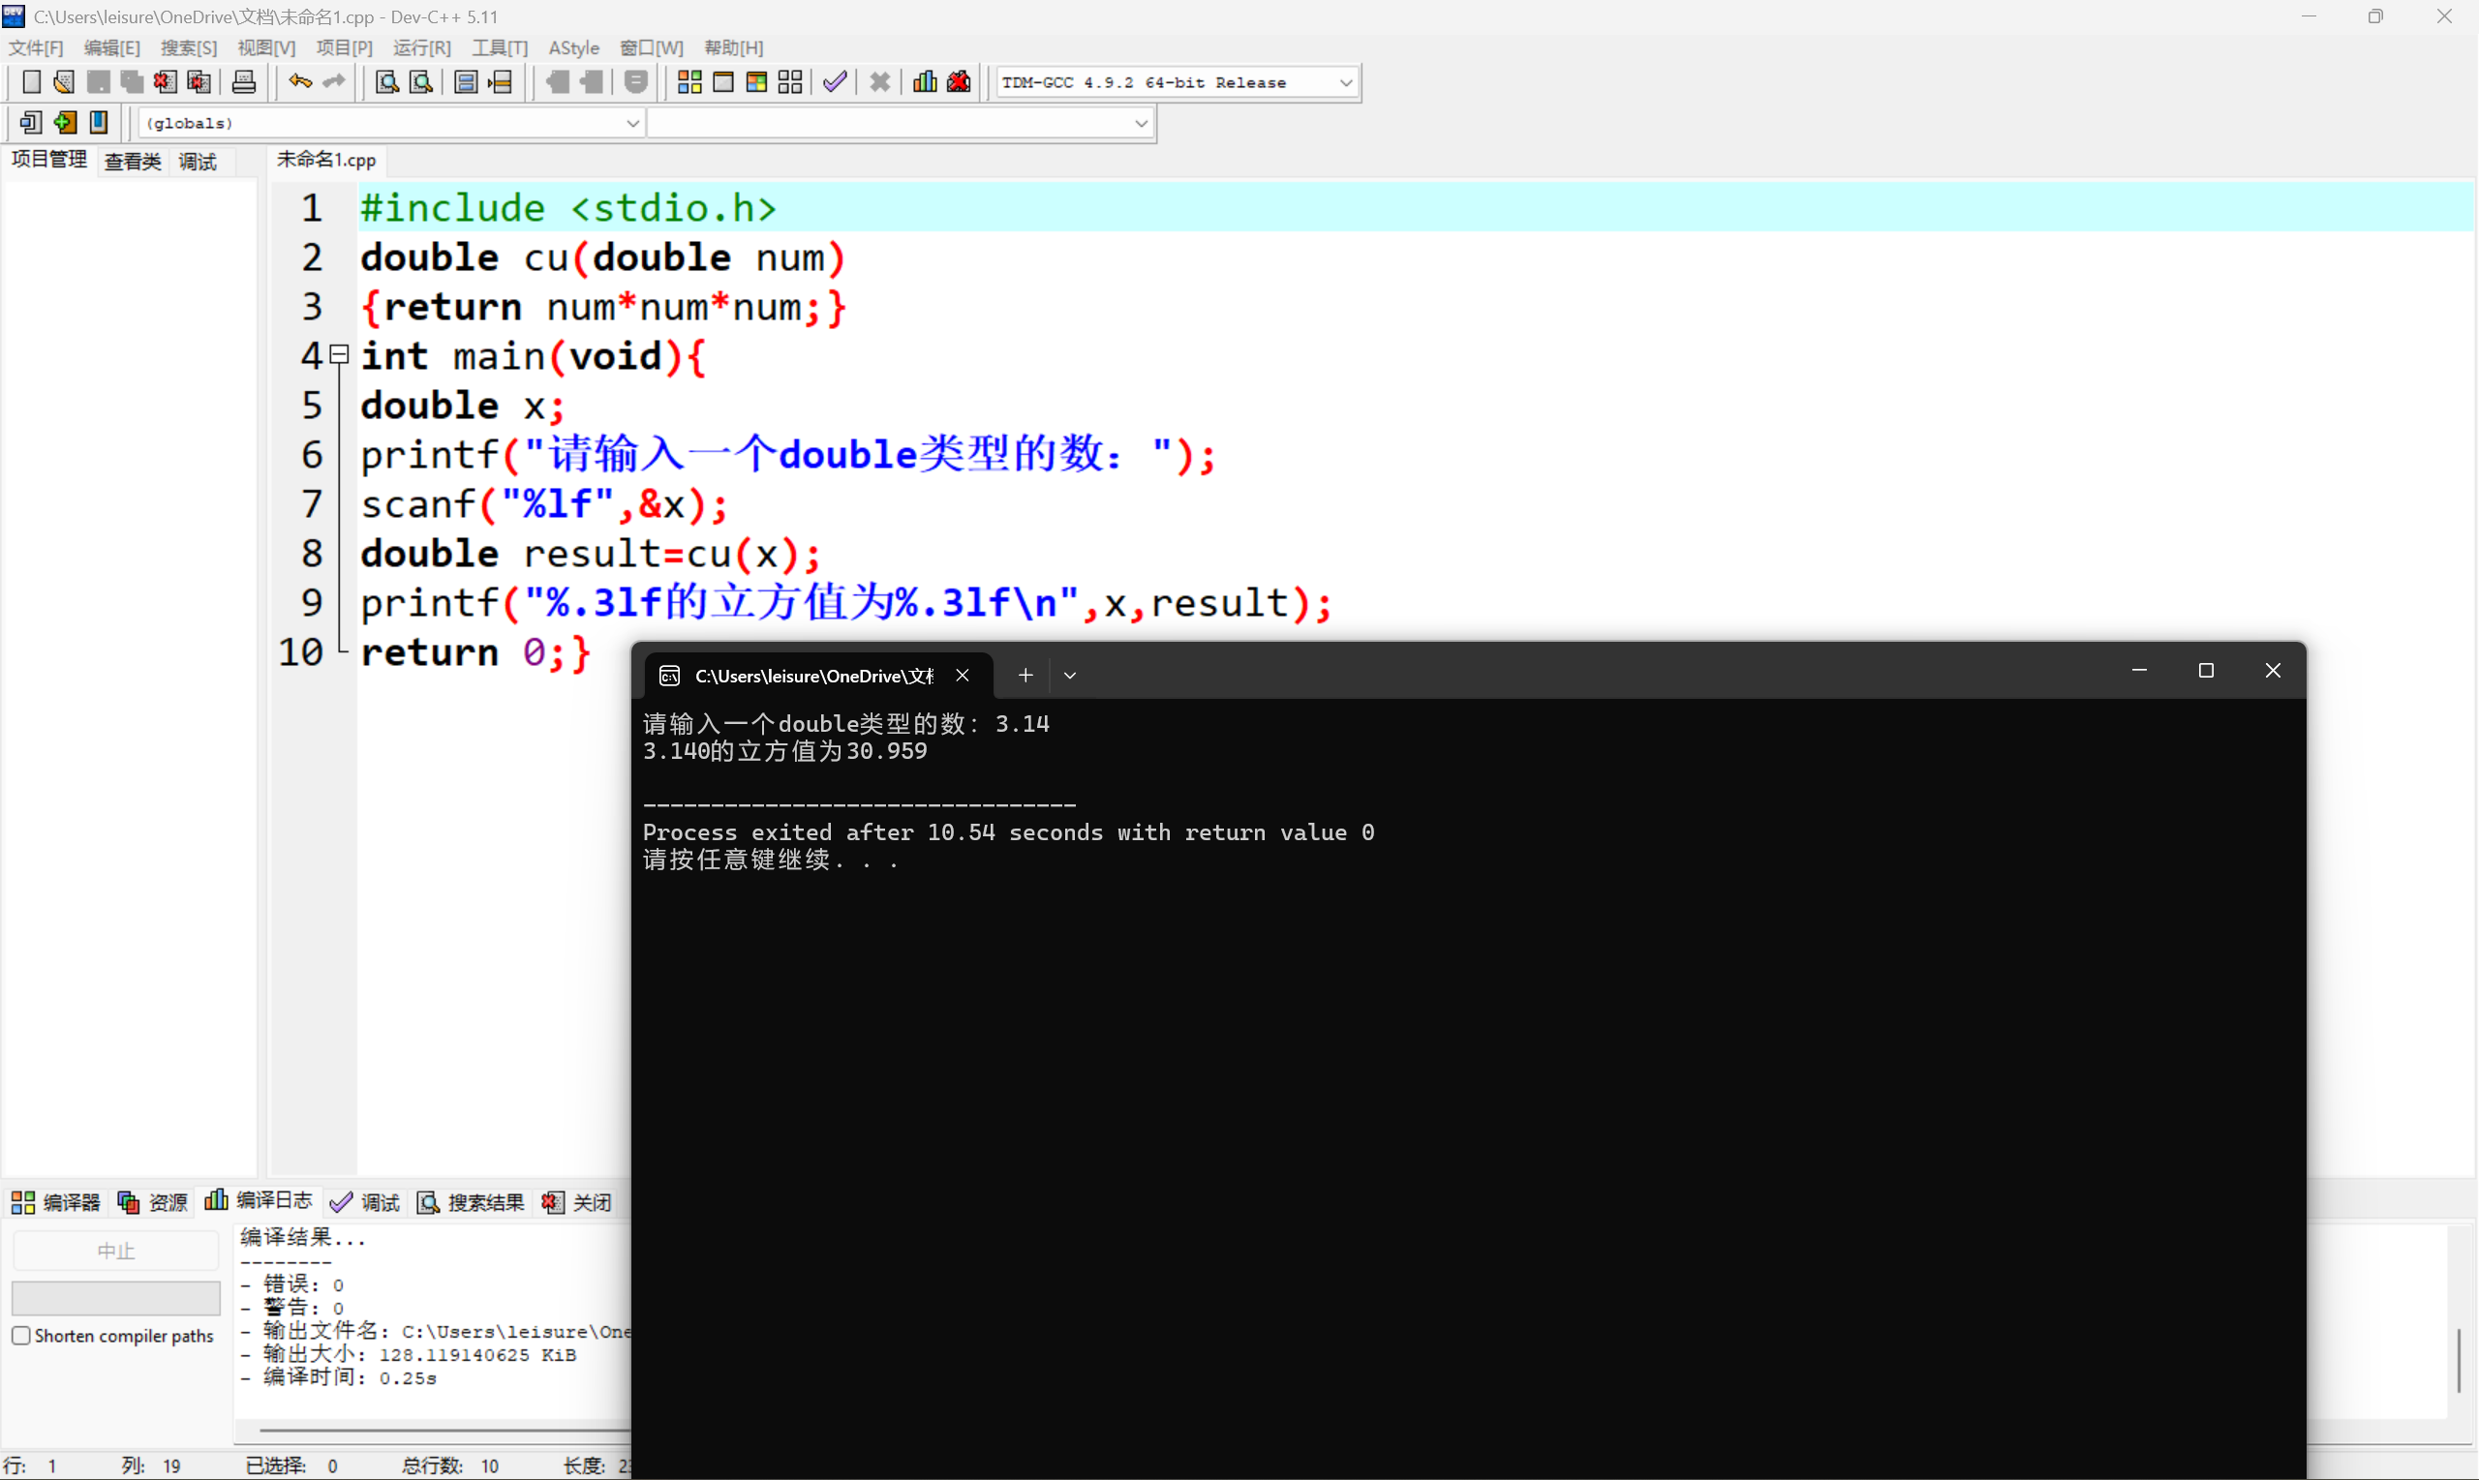The width and height of the screenshot is (2479, 1480).
Task: Start the Debug check-mark toolbar icon
Action: (x=835, y=81)
